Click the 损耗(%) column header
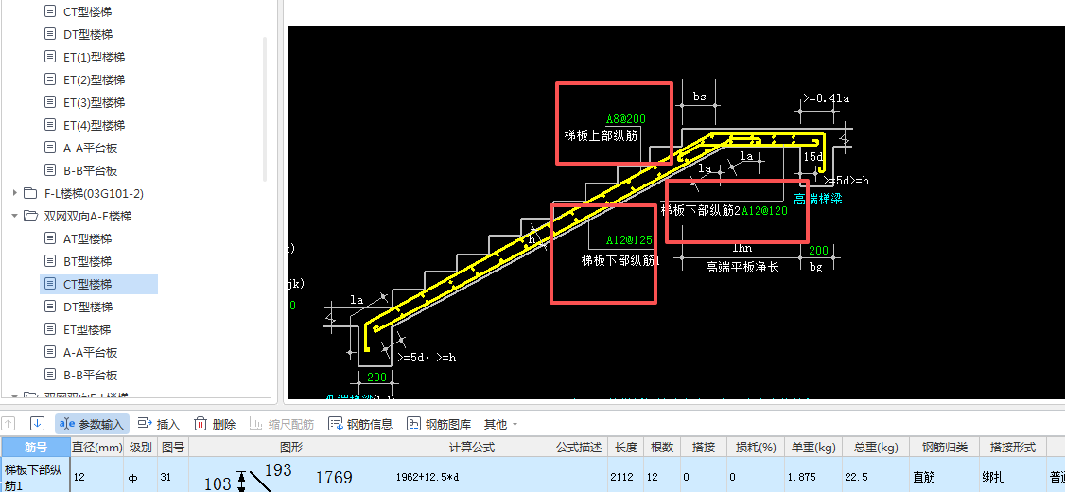Image resolution: width=1065 pixels, height=492 pixels. tap(756, 447)
